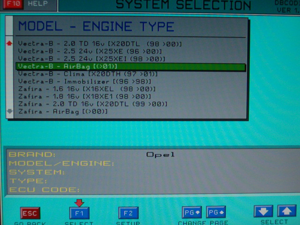Screen dimensions: 300x225
Task: Click the red scroll-up arrow in the list
Action: (x=9, y=43)
